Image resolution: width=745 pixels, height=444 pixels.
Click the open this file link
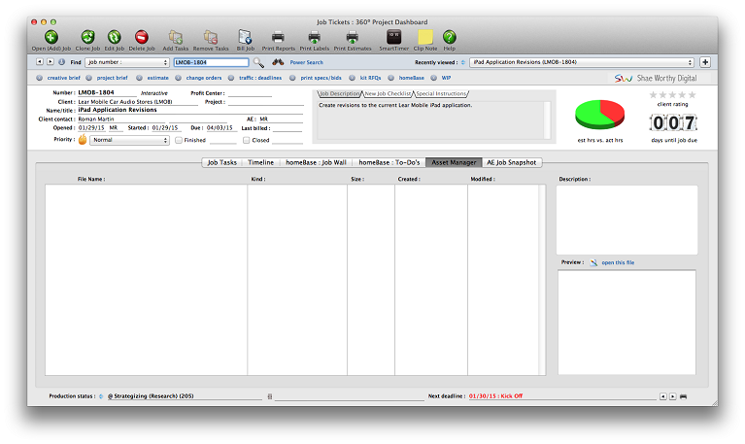click(618, 262)
